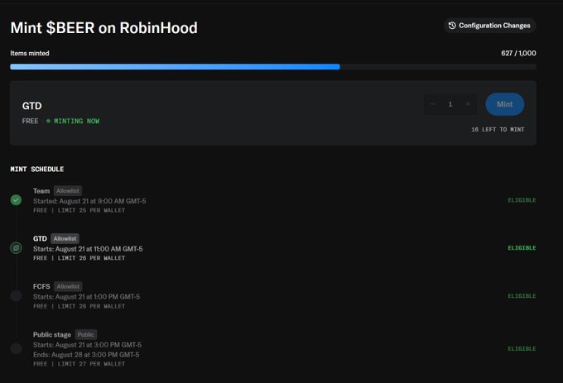563x383 pixels.
Task: Click ELIGIBLE label on Team row
Action: pos(522,200)
